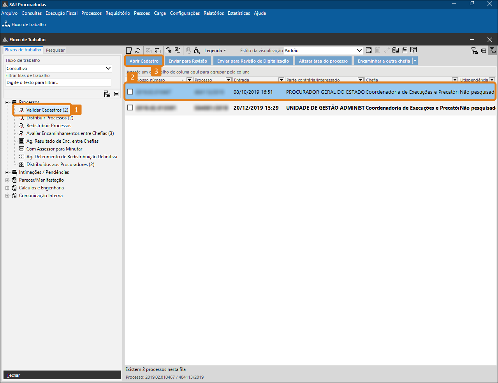Click the save visualization style floppy icon
The width and height of the screenshot is (498, 383).
[369, 51]
